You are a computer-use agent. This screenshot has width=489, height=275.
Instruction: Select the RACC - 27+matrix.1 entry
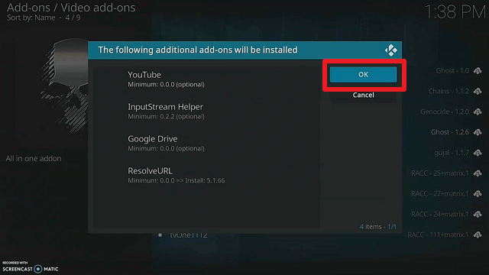tap(440, 193)
